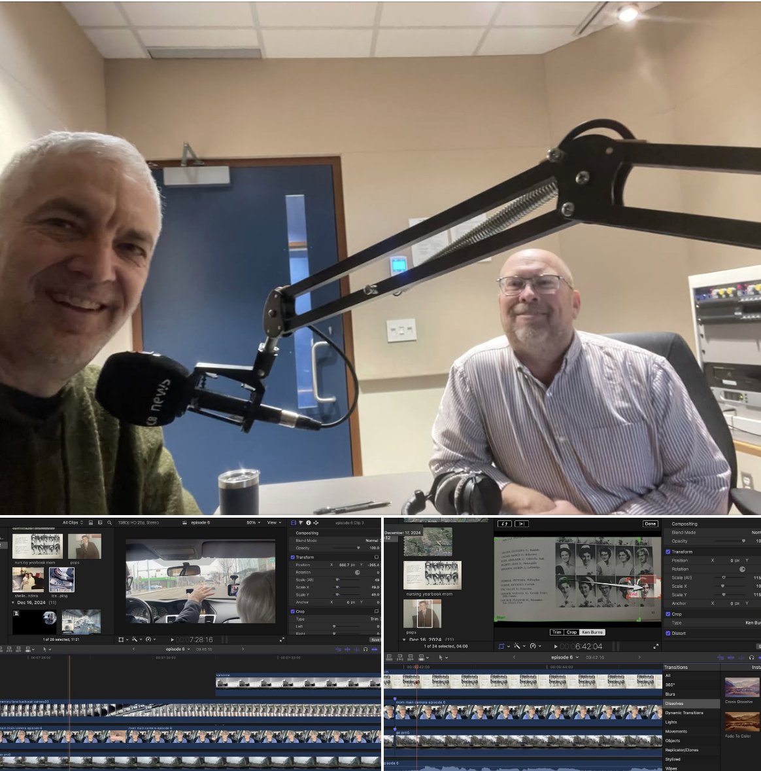
Task: Pick the Cross Dissolve transition thumbnail
Action: (742, 687)
